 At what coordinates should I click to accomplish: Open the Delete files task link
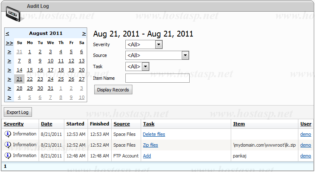click(154, 134)
